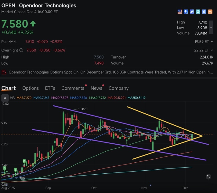Open chart in fullscreen mode
This screenshot has height=193, width=217.
coord(208,176)
